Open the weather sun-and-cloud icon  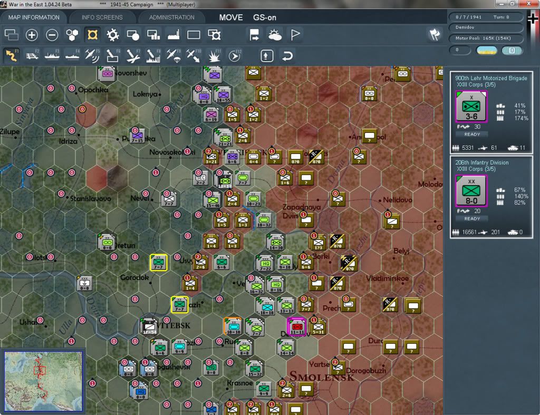[x=275, y=35]
